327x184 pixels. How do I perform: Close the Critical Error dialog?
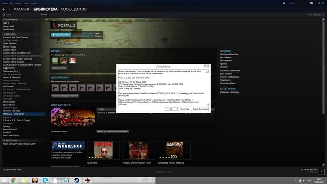pos(206,66)
